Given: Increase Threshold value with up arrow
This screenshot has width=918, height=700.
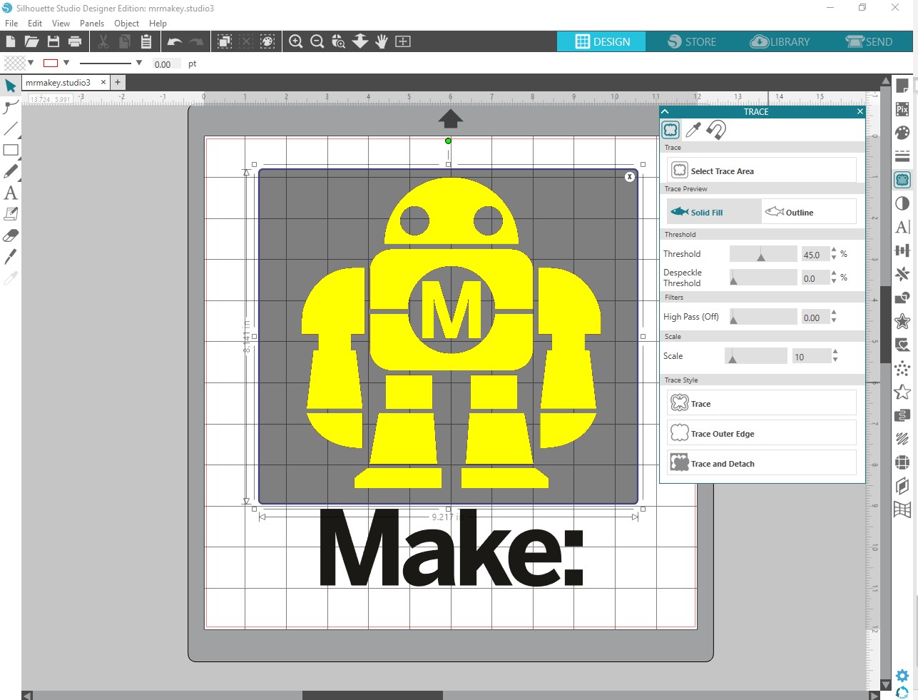Looking at the screenshot, I should point(835,250).
